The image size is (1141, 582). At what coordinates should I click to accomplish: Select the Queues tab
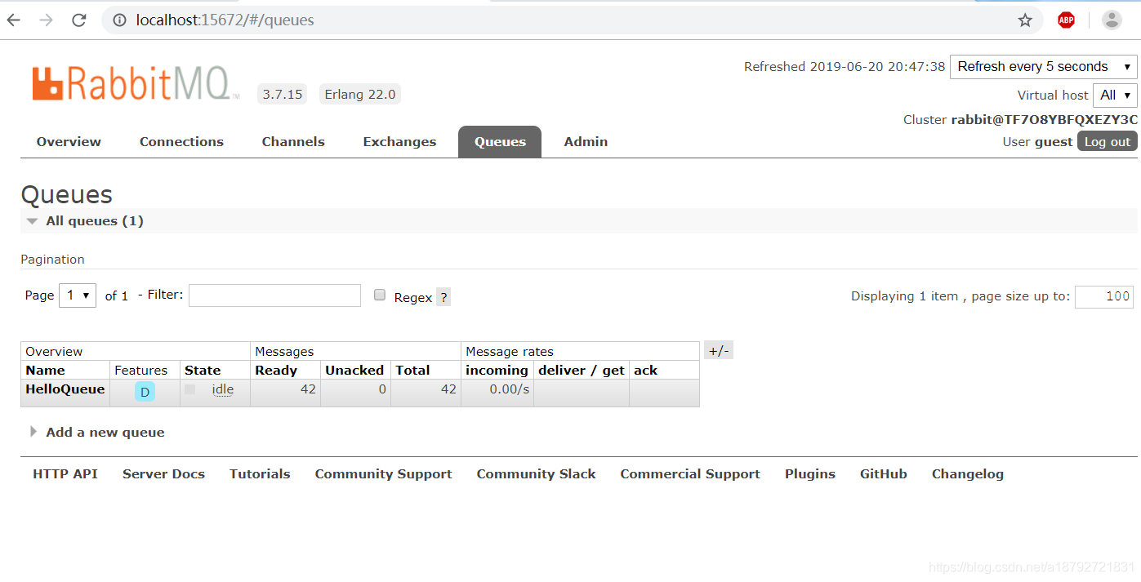click(x=500, y=142)
